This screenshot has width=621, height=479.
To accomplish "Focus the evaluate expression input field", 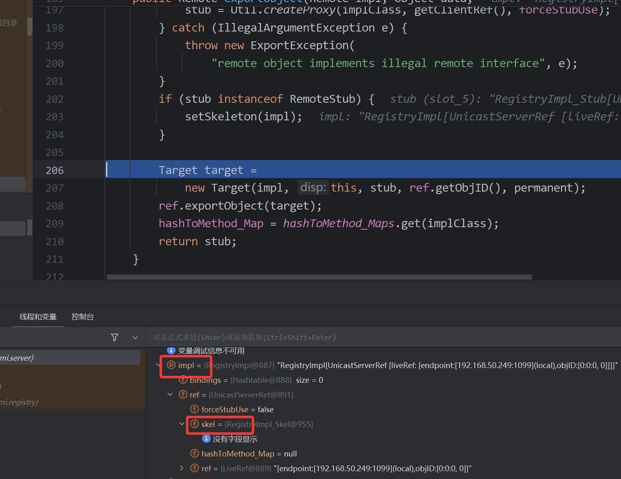I will [369, 337].
